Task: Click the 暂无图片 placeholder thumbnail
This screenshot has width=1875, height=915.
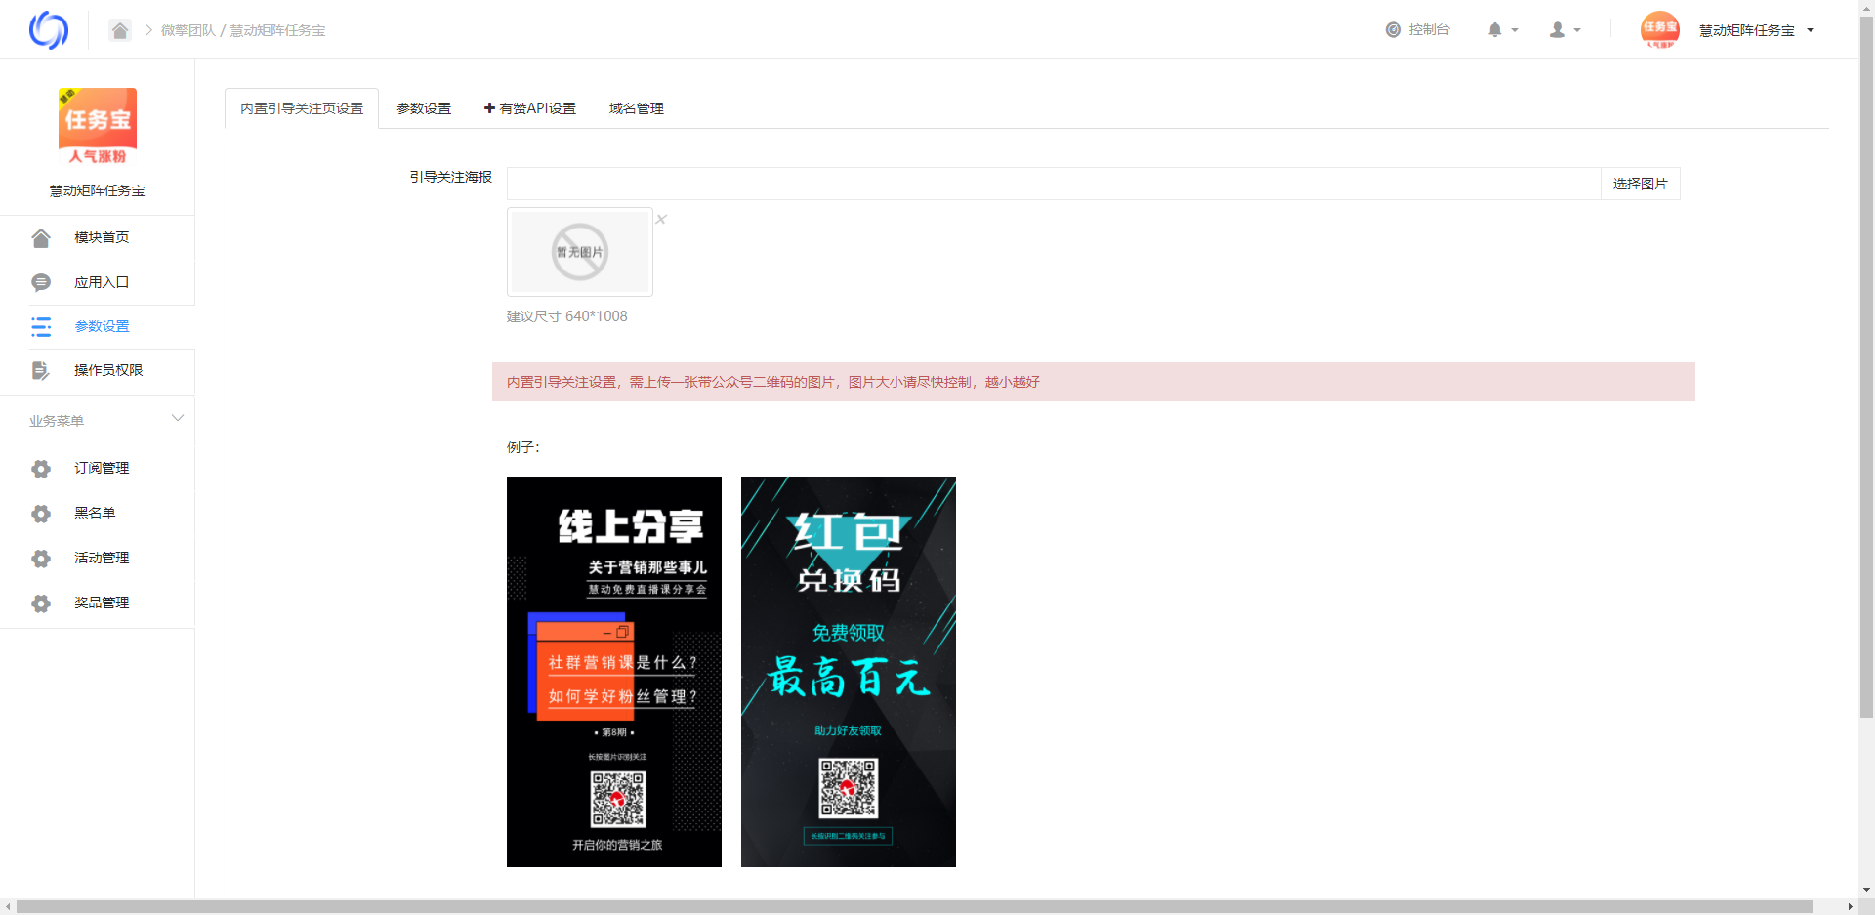Action: coord(580,252)
